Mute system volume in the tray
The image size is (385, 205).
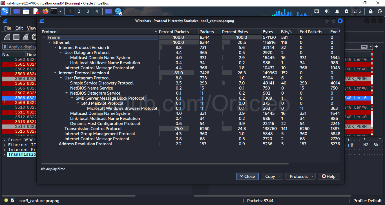326,11
